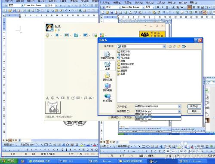Select 我的电脑 in the file list
This screenshot has width=215, height=164.
tap(123, 55)
